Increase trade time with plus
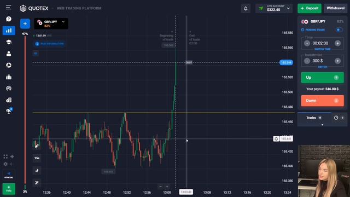350x197 pixels. 337,43
